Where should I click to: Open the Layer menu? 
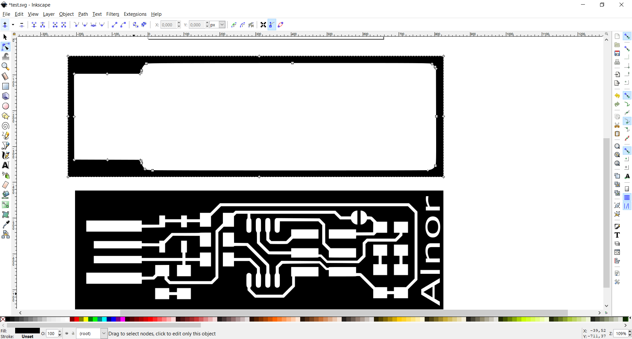point(49,14)
